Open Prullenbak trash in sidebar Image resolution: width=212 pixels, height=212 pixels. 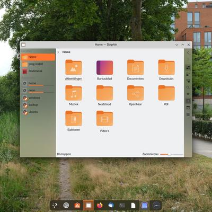tap(38, 71)
